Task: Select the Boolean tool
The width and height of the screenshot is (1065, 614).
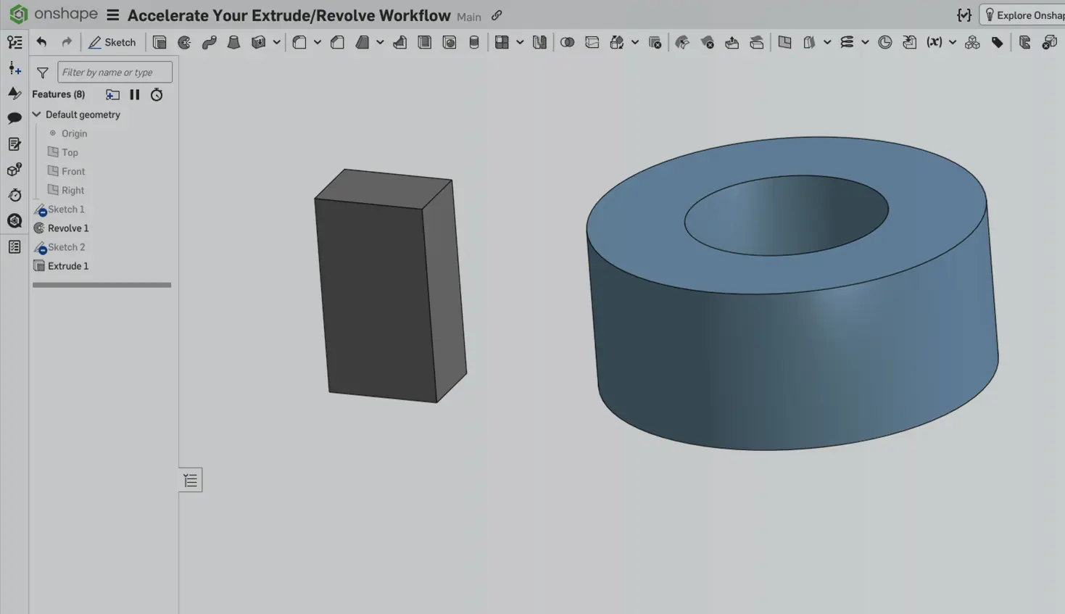Action: click(567, 42)
